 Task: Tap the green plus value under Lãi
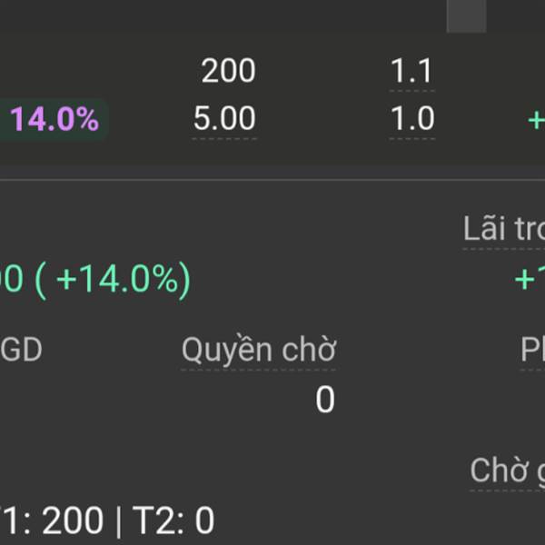(530, 280)
